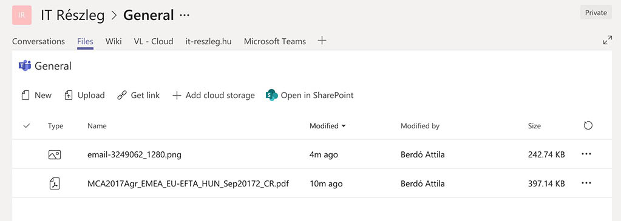This screenshot has height=221, width=621.
Task: Click the PDF file type icon
Action: tap(54, 183)
